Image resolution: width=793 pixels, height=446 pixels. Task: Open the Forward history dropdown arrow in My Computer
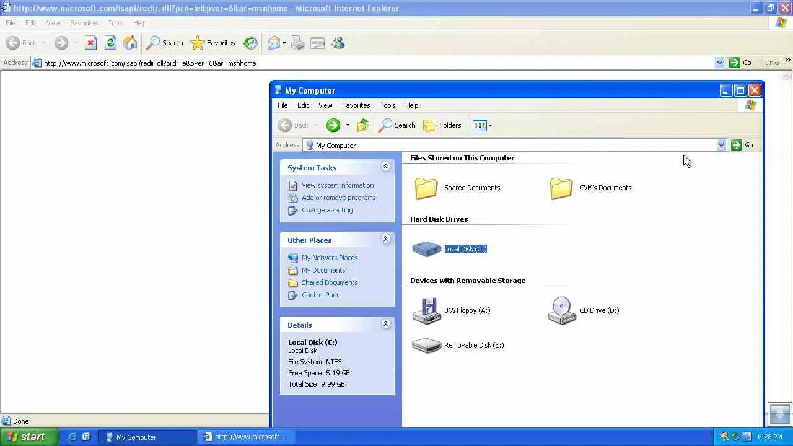pos(348,125)
